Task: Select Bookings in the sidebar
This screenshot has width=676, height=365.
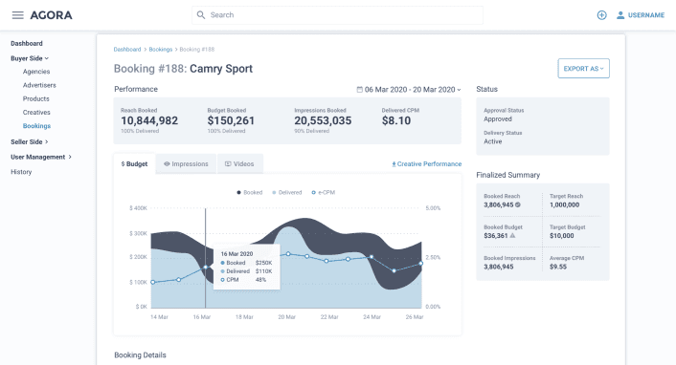Action: 36,126
